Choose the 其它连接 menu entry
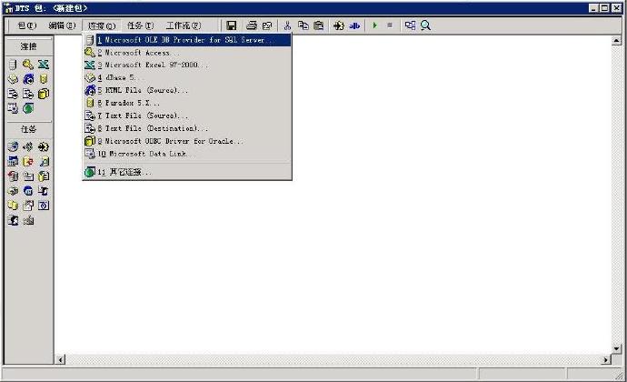This screenshot has height=382, width=627. click(x=187, y=172)
